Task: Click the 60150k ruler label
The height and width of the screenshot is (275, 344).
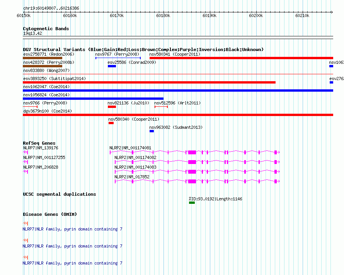Action: 24,15
